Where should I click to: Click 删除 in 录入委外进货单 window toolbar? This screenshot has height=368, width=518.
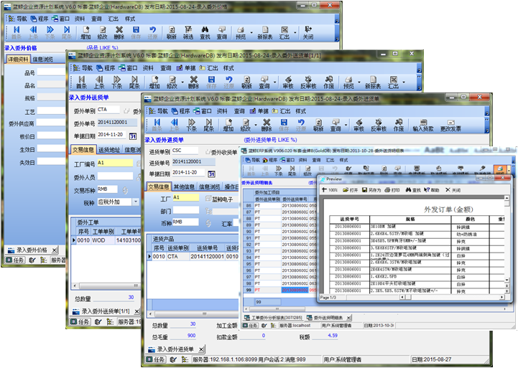(267, 126)
